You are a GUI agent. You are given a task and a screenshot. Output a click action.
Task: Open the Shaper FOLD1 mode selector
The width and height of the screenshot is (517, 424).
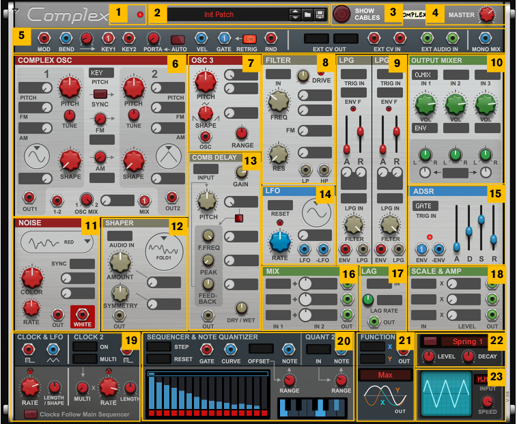point(164,251)
